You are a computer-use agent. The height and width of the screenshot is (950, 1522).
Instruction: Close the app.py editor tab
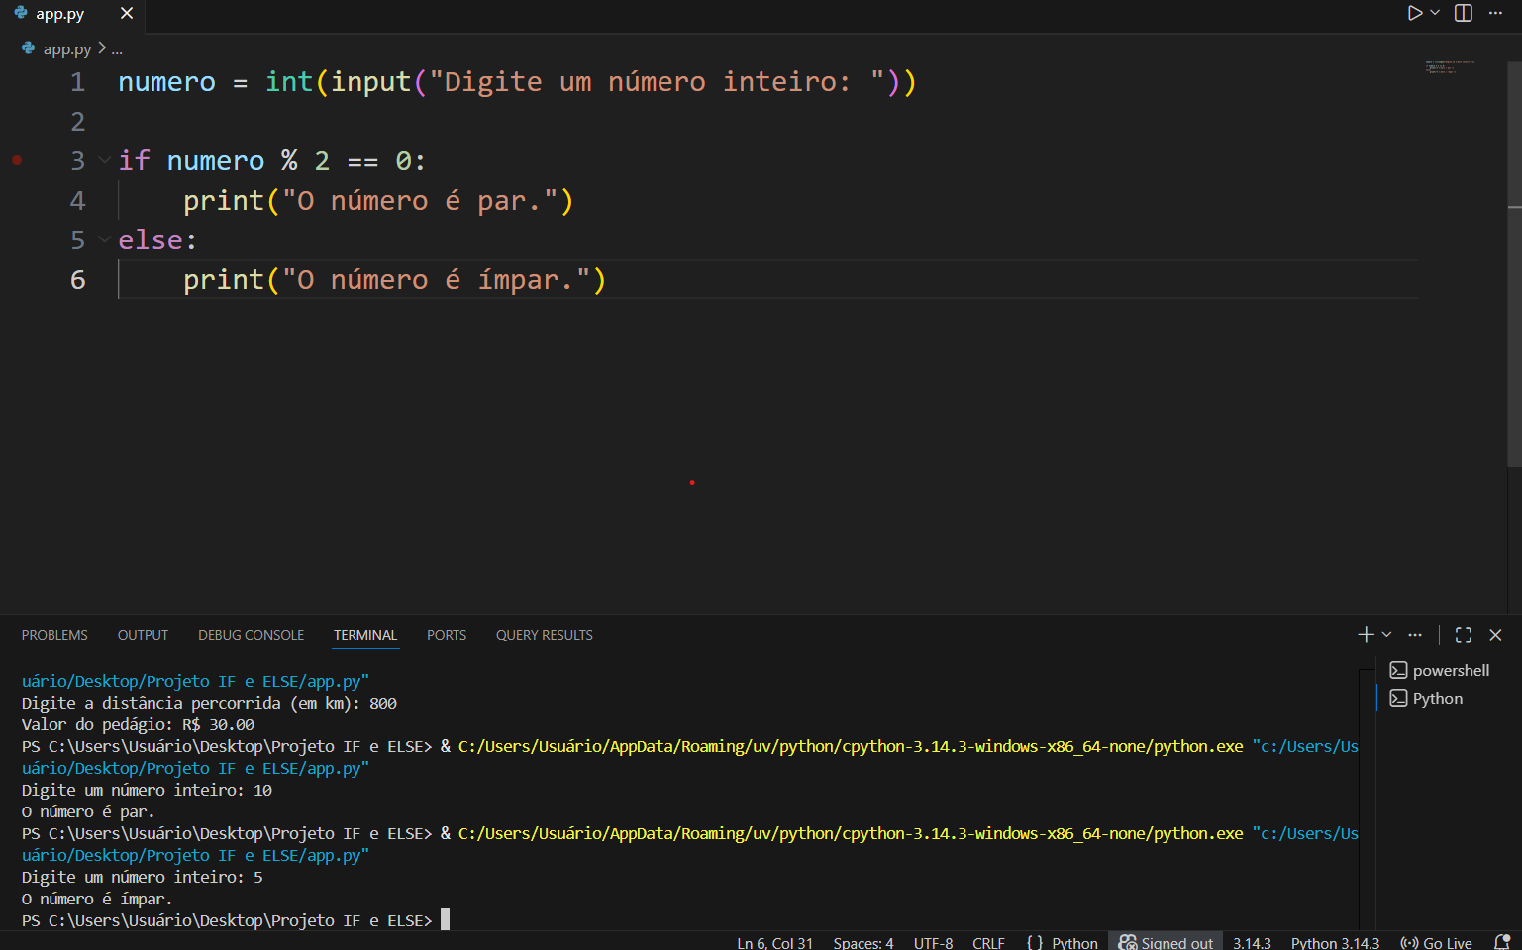pos(127,14)
